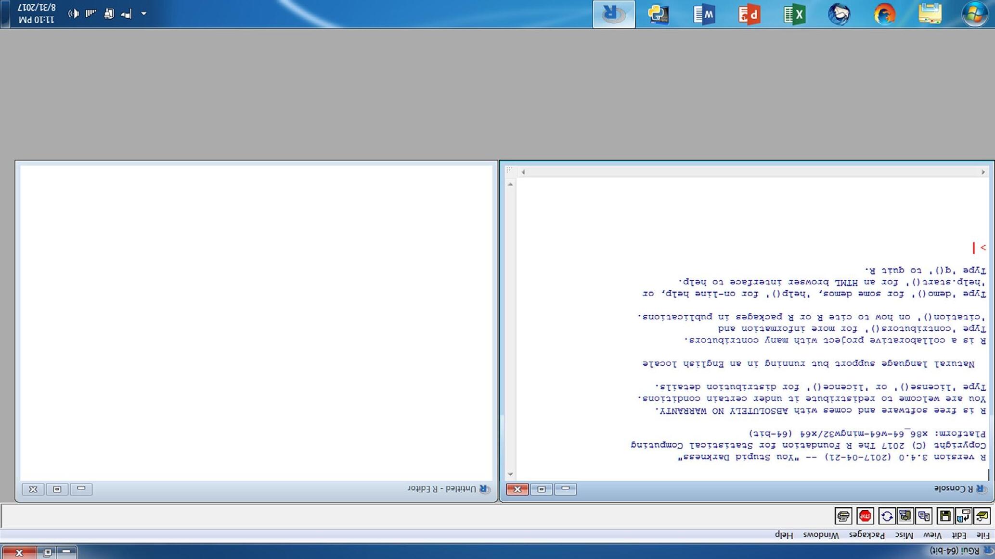Click inside the Untitled R Editor text area
The height and width of the screenshot is (559, 995).
tap(255, 322)
